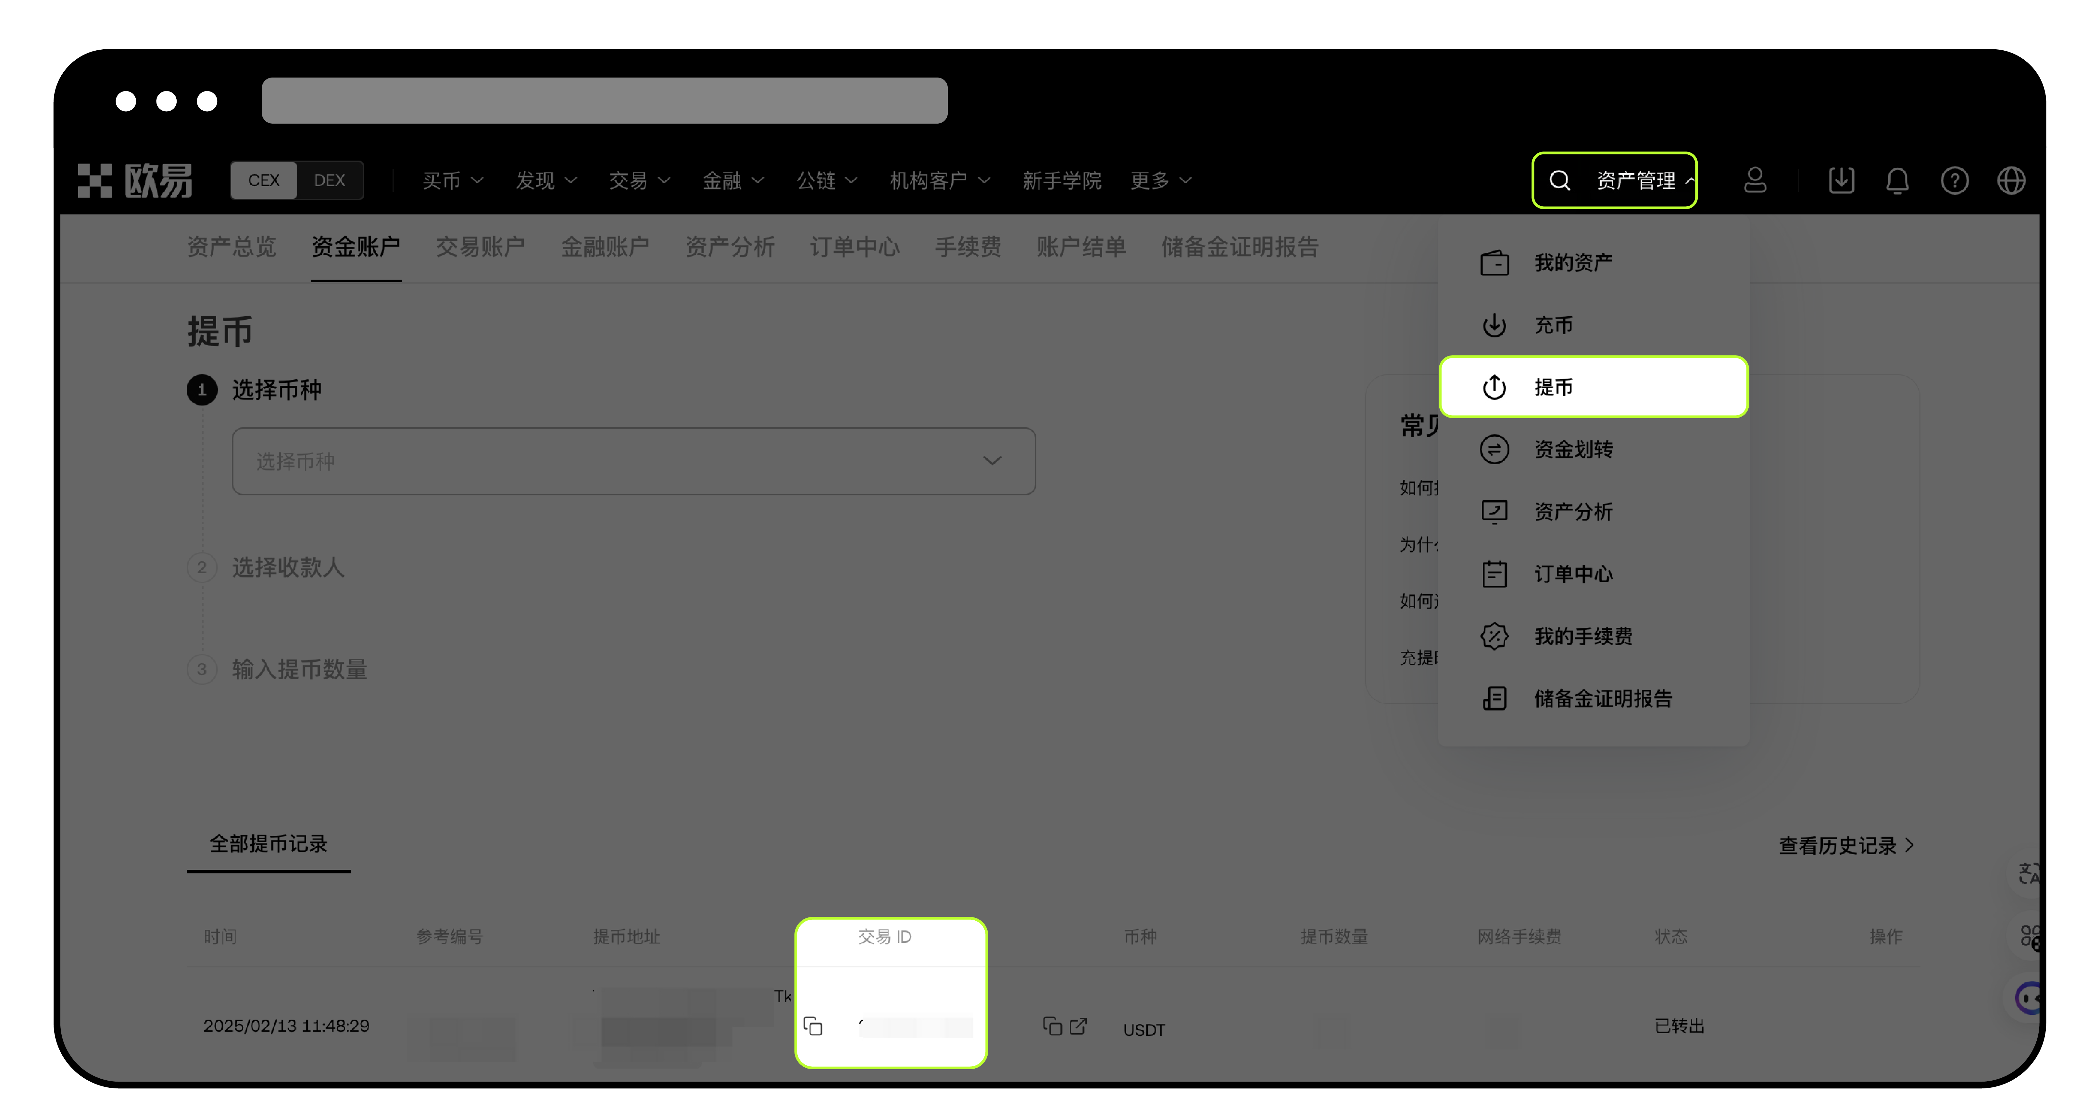The width and height of the screenshot is (2100, 1103).
Task: Click the deposit icon beside 充币
Action: coord(1494,325)
